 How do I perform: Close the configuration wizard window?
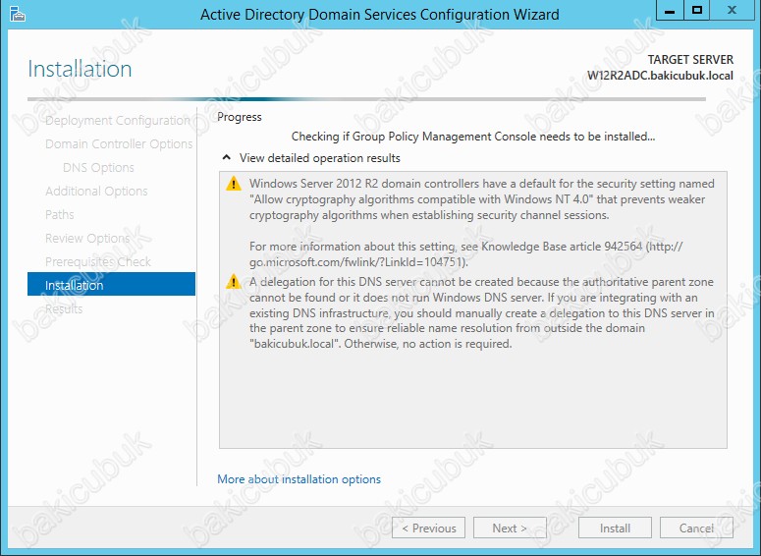pyautogui.click(x=732, y=10)
